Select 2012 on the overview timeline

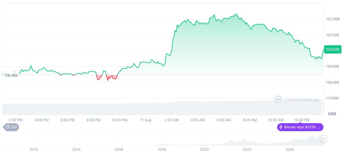click(x=34, y=149)
